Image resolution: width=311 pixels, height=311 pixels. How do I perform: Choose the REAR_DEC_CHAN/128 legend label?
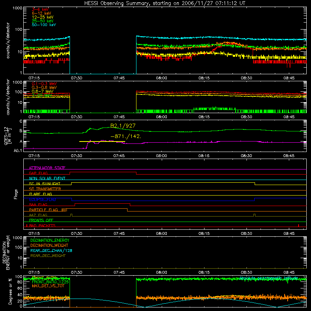pyautogui.click(x=51, y=250)
